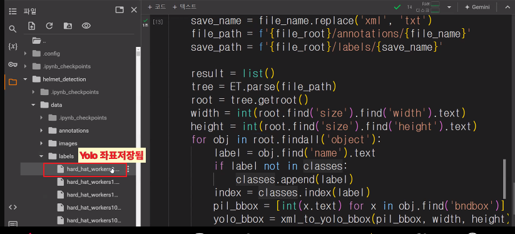Click 'index = classes.index(label)' code line
This screenshot has height=234, width=515.
(292, 192)
